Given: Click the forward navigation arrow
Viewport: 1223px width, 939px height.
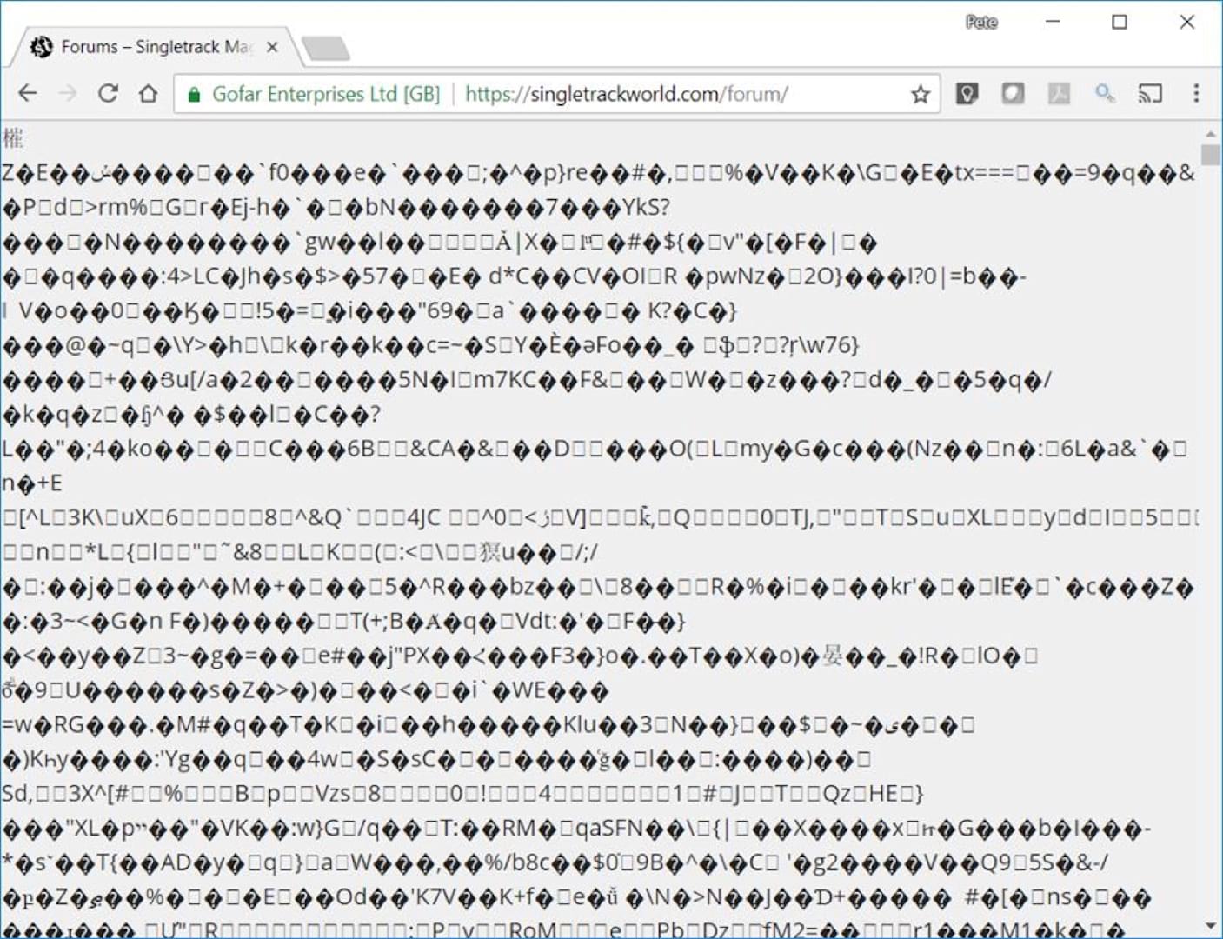Looking at the screenshot, I should tap(68, 93).
